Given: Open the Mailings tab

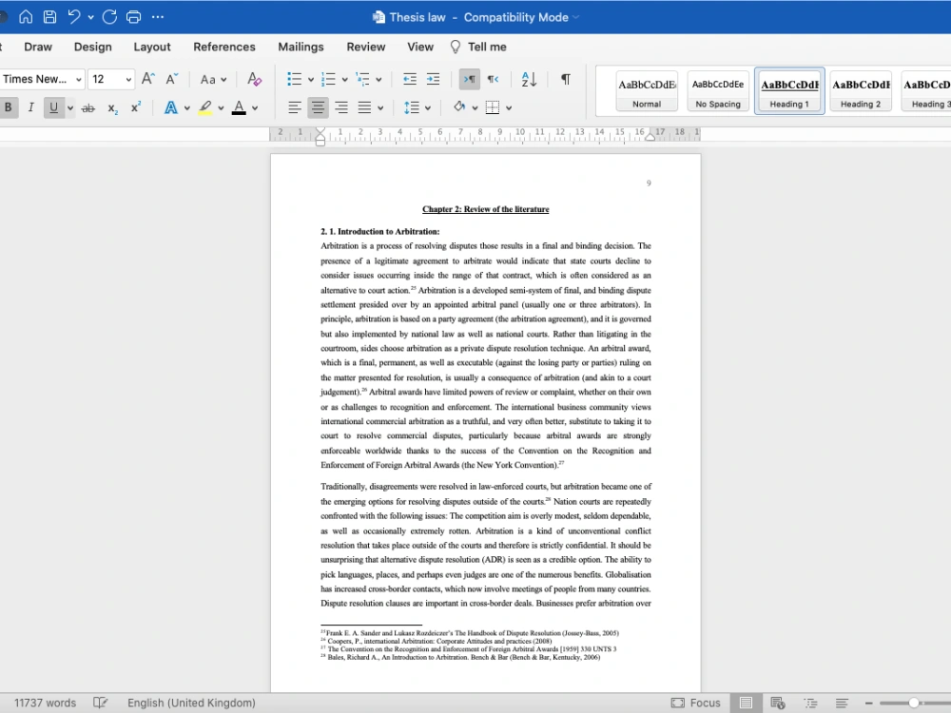Looking at the screenshot, I should [x=301, y=47].
